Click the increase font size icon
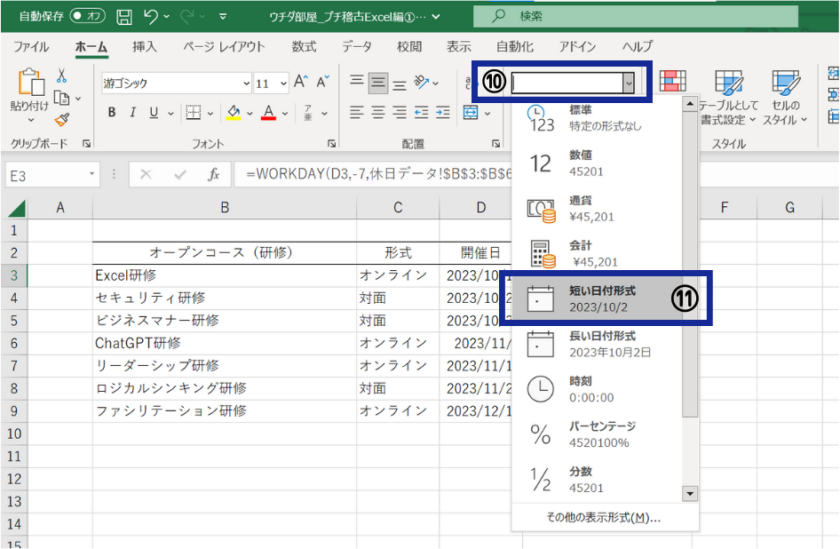Image resolution: width=840 pixels, height=549 pixels. pyautogui.click(x=300, y=83)
